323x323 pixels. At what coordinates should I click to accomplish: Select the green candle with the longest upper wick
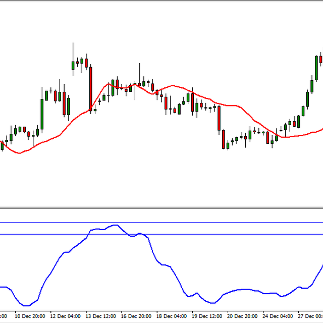pos(73,65)
